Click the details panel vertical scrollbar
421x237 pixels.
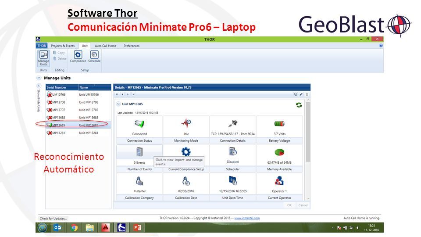tap(308, 132)
